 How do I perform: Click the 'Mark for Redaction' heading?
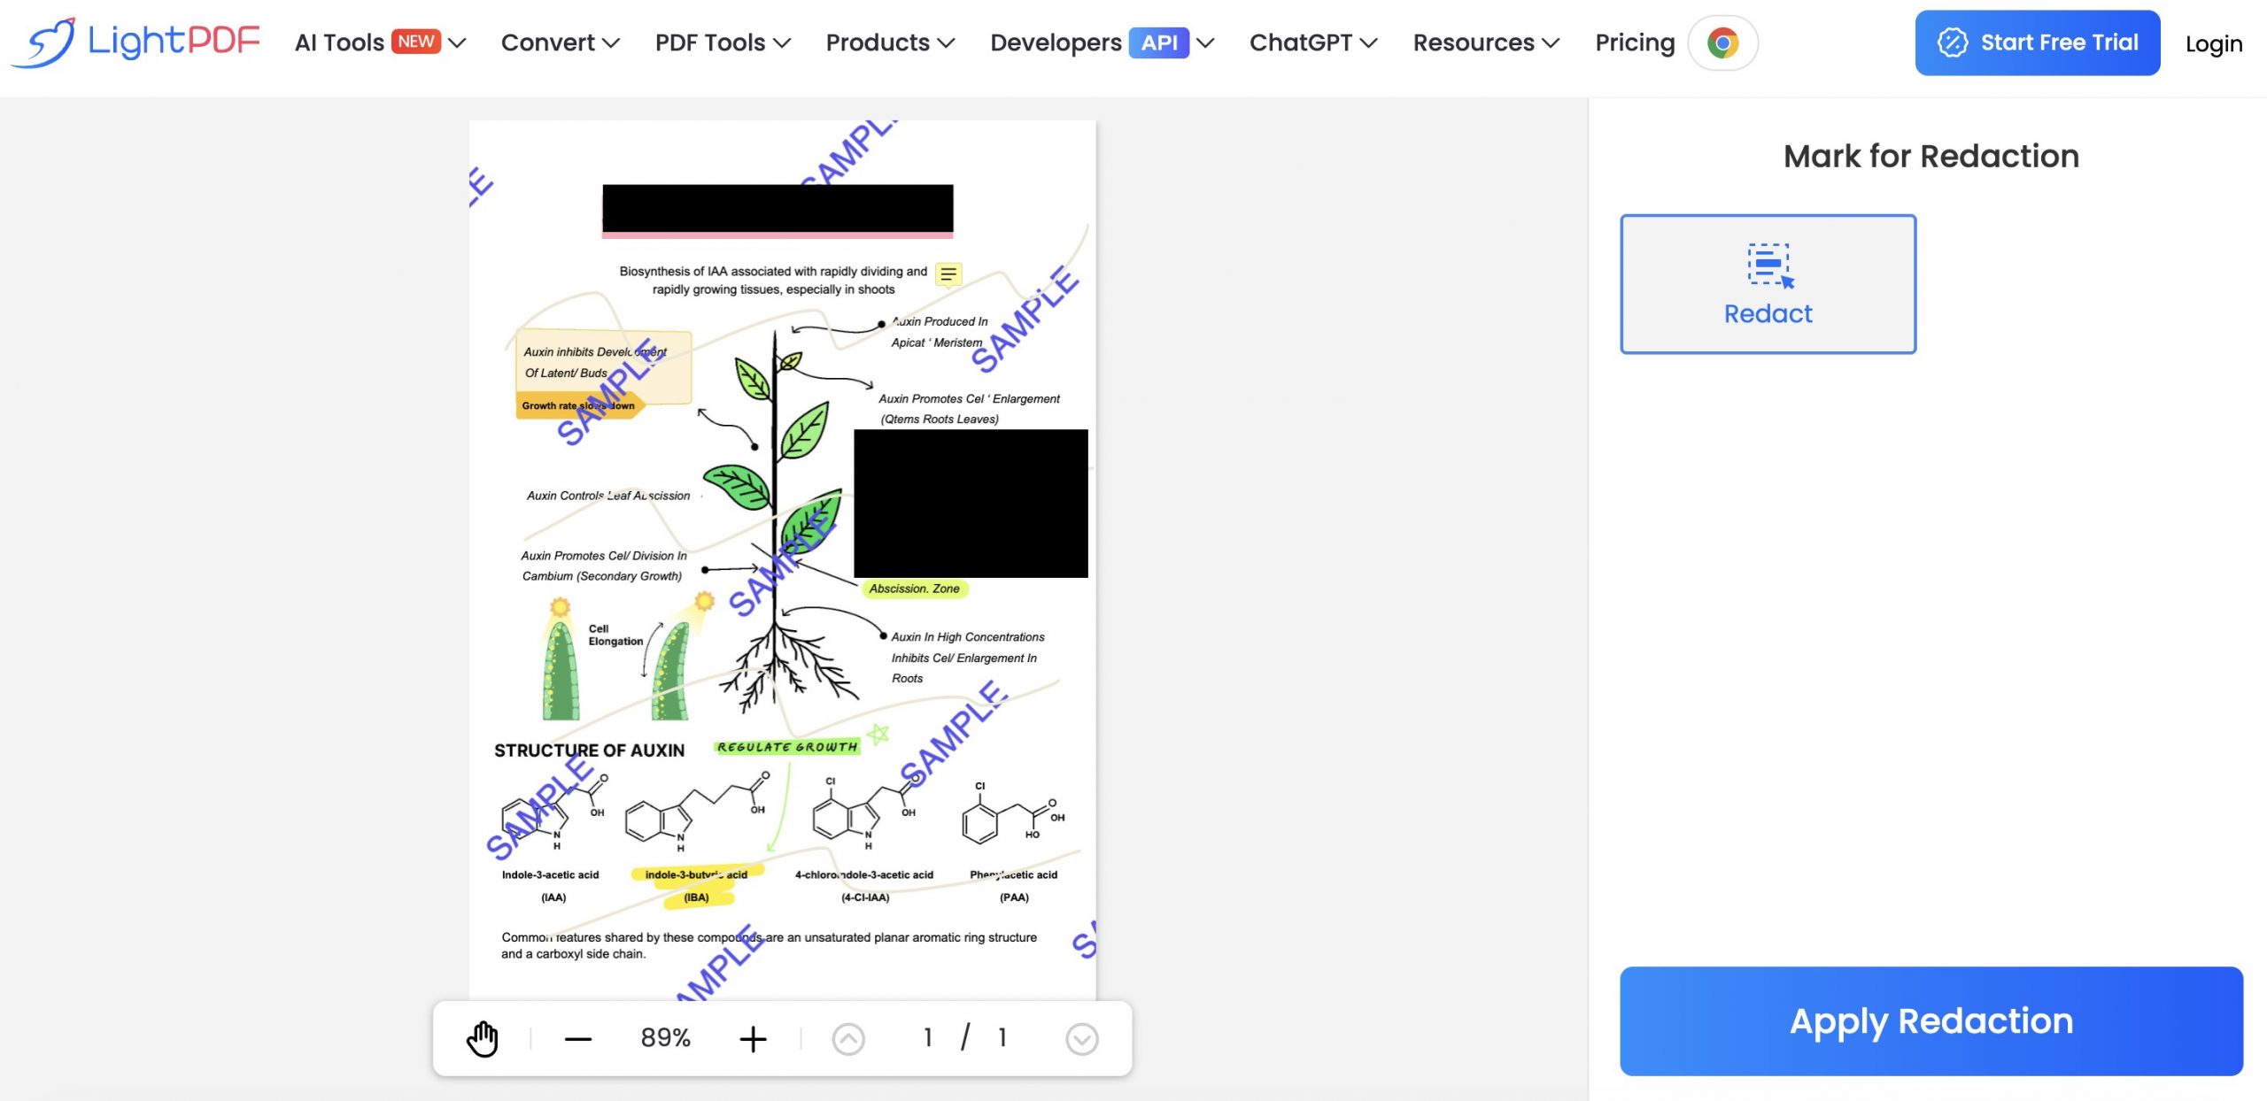click(x=1930, y=156)
